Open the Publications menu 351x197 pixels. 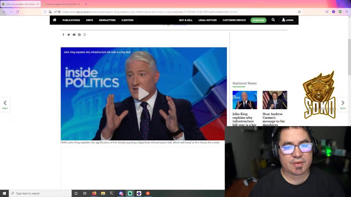[71, 20]
